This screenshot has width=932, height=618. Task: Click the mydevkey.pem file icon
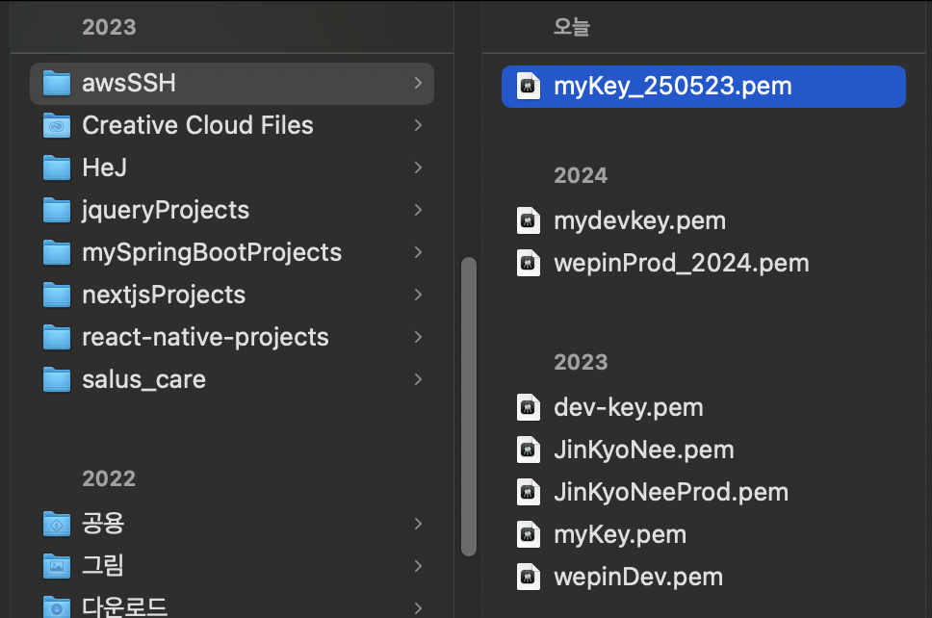[x=527, y=221]
